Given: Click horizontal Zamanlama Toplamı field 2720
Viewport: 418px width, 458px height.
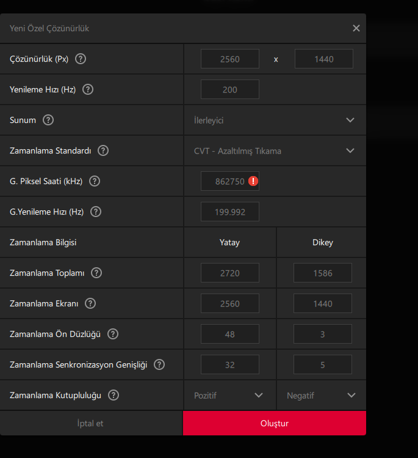Looking at the screenshot, I should point(230,273).
